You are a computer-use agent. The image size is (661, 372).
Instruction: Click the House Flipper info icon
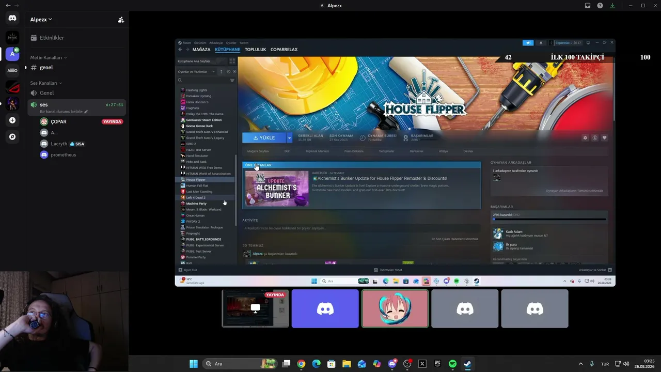point(595,138)
